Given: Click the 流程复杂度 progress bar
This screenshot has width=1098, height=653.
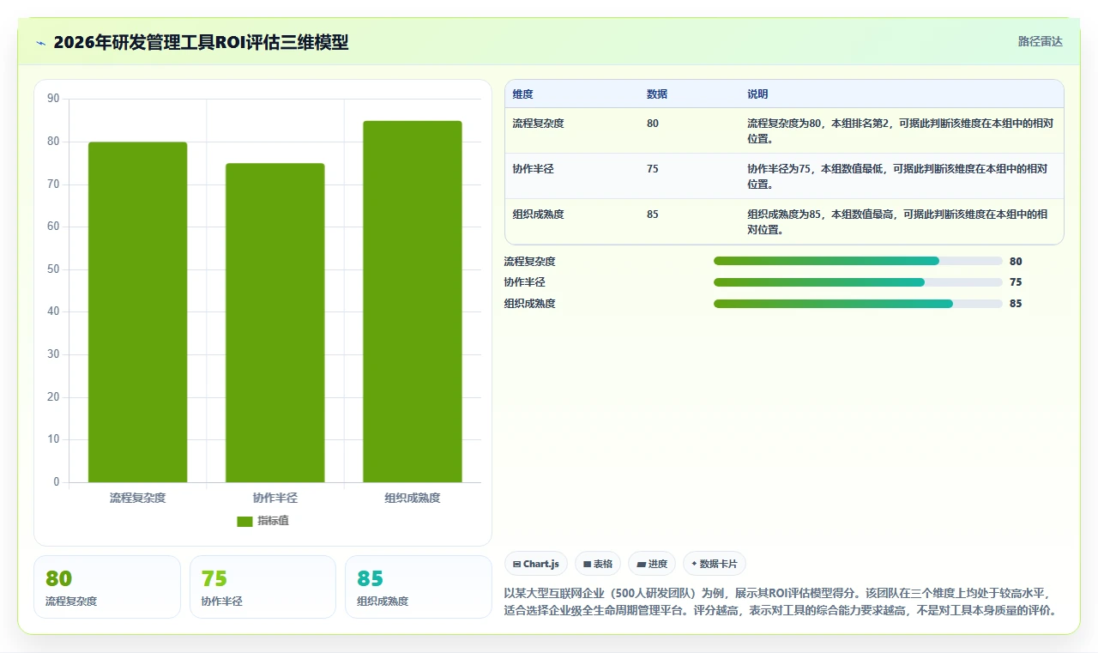Looking at the screenshot, I should tap(858, 261).
